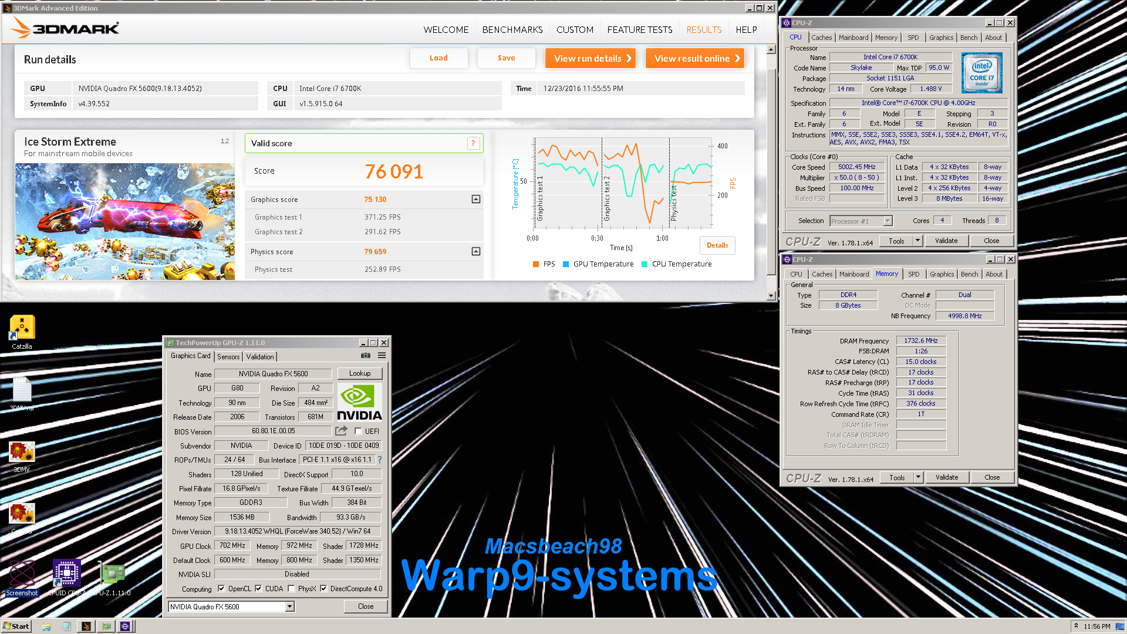Toggle the OpenCL checkbox
The image size is (1127, 634).
pyautogui.click(x=221, y=588)
